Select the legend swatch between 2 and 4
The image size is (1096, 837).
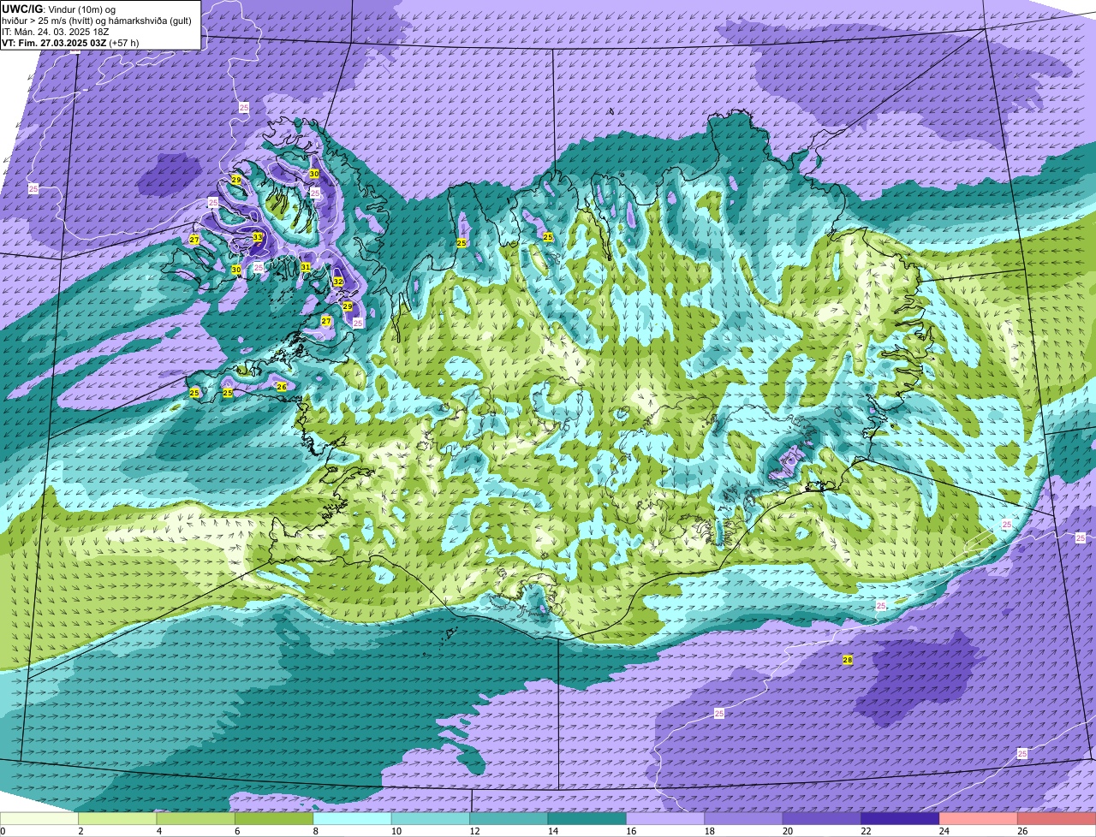(x=117, y=818)
